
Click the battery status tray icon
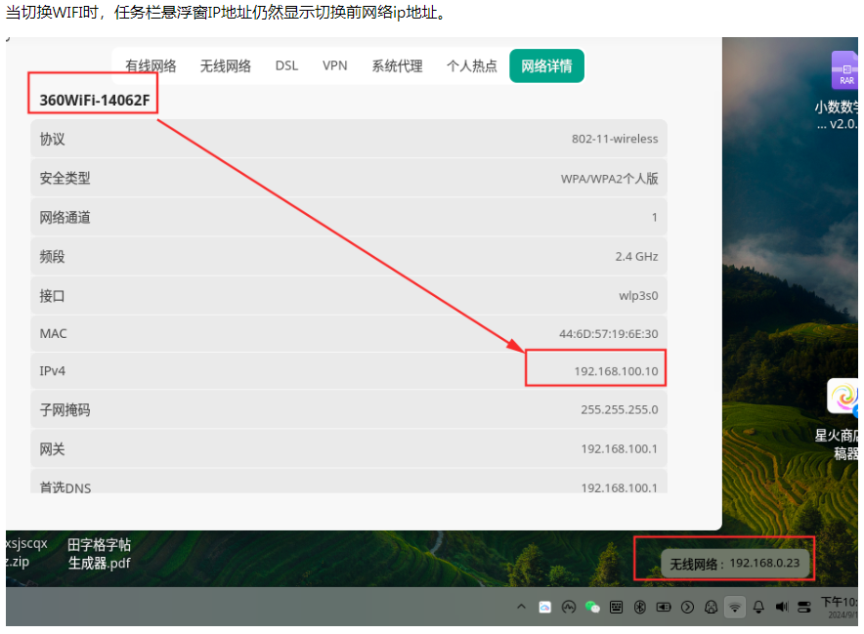click(664, 607)
